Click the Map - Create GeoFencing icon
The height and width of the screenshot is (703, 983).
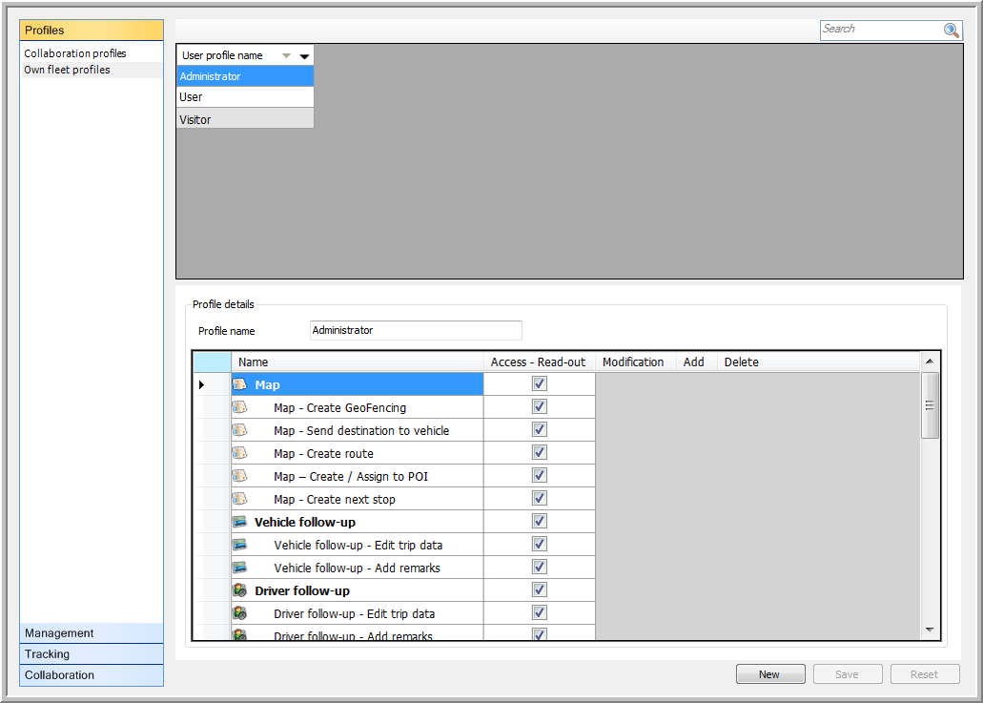click(x=240, y=407)
